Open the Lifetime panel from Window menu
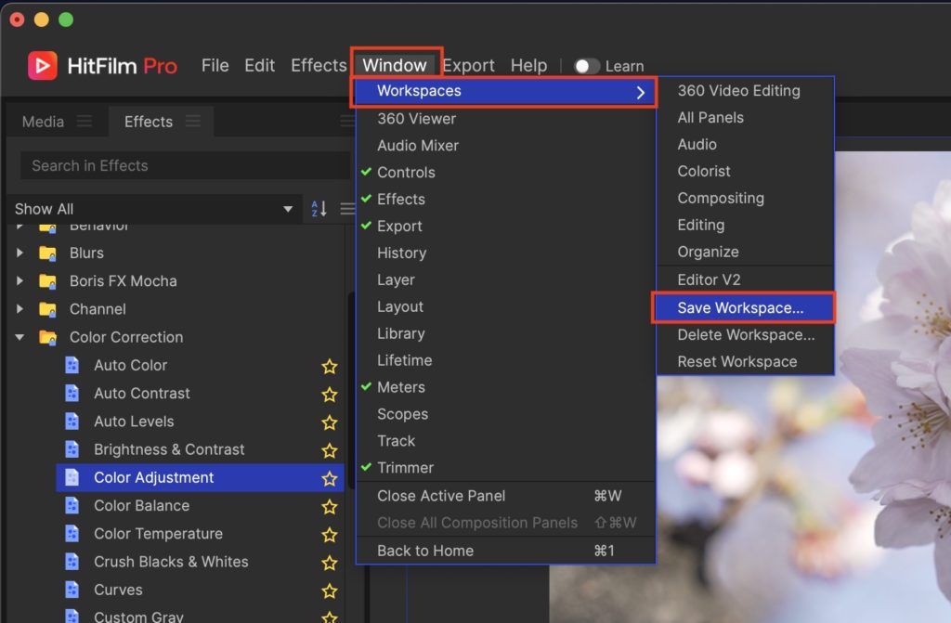The width and height of the screenshot is (951, 623). click(x=506, y=360)
